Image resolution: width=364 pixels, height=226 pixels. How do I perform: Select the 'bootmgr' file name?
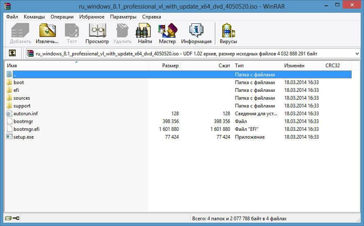click(23, 121)
